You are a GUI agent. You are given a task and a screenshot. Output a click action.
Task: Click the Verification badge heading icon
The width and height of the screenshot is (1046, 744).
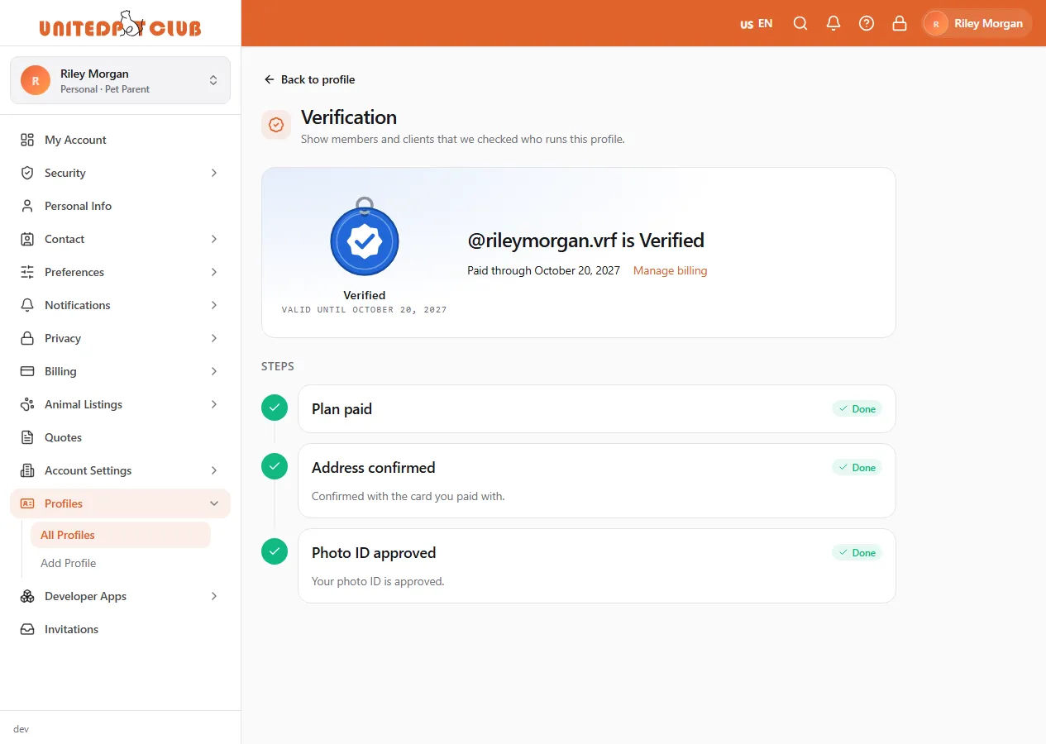(276, 125)
